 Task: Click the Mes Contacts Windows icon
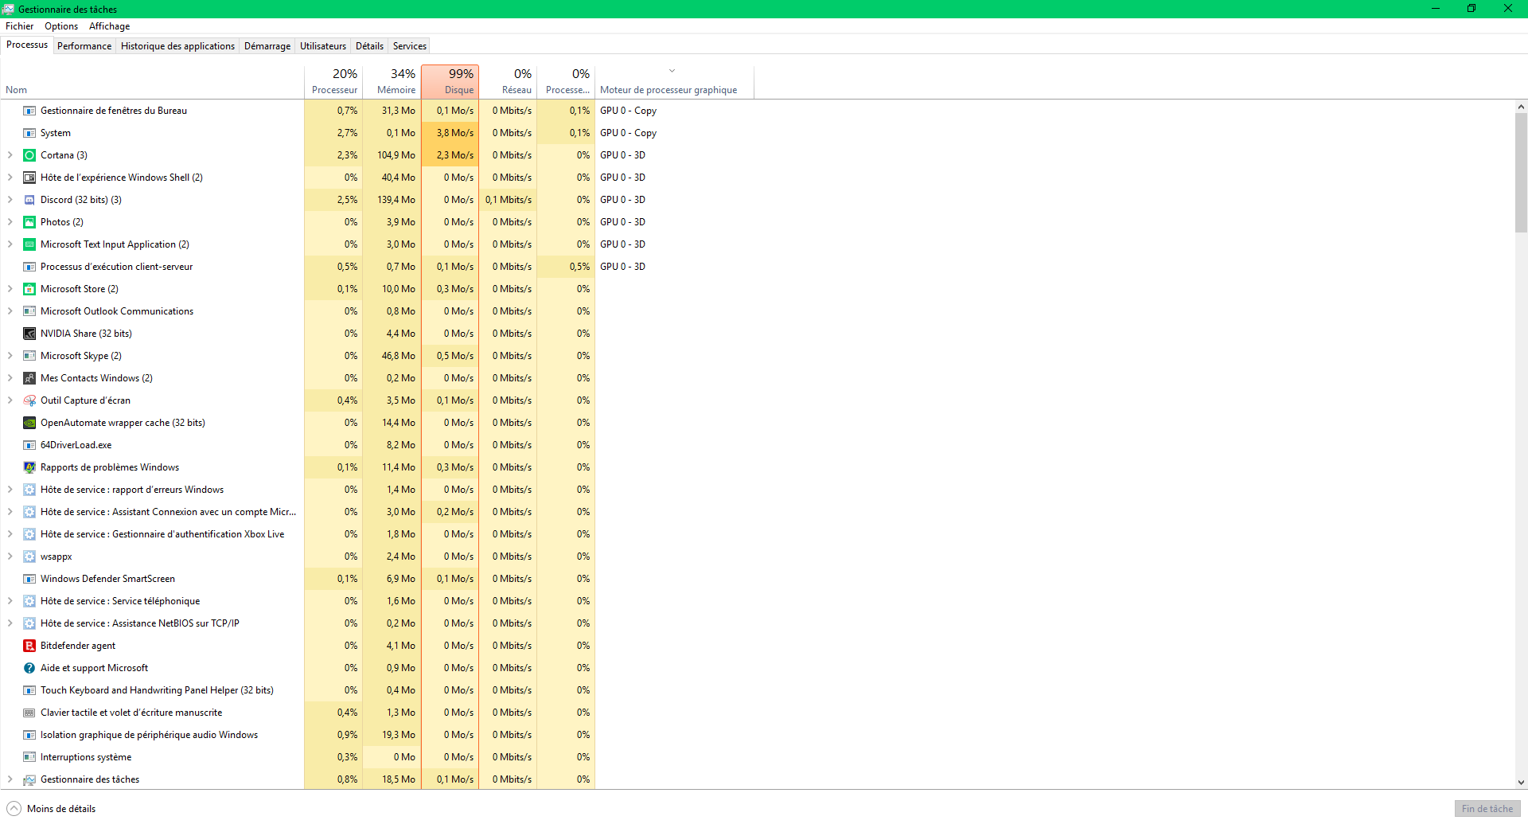pos(29,378)
